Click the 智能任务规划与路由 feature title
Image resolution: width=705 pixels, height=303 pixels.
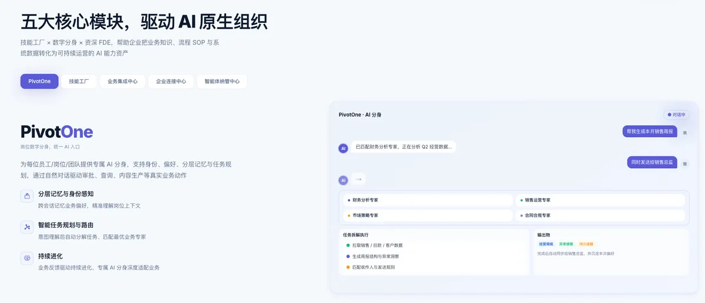(66, 224)
